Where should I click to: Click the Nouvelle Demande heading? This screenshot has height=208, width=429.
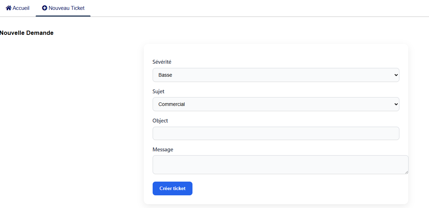[x=27, y=33]
